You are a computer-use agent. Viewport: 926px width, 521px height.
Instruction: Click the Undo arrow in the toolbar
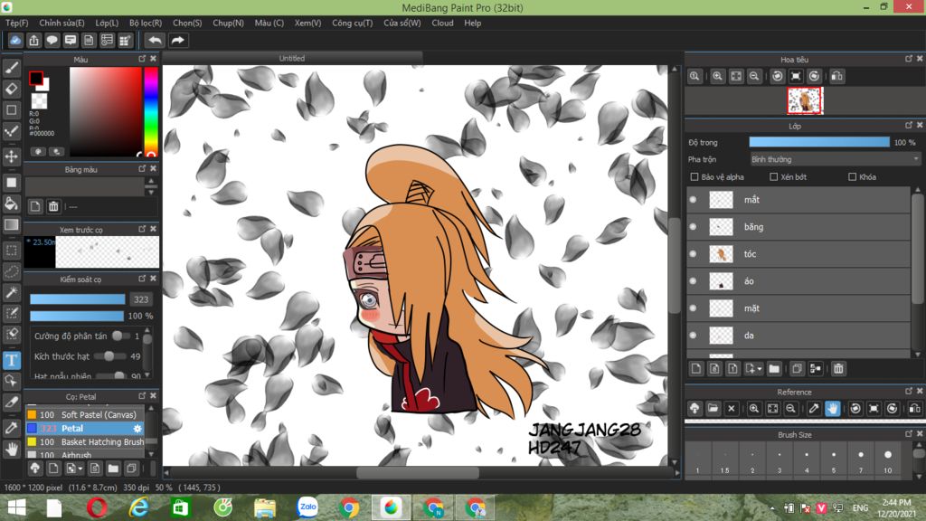155,40
